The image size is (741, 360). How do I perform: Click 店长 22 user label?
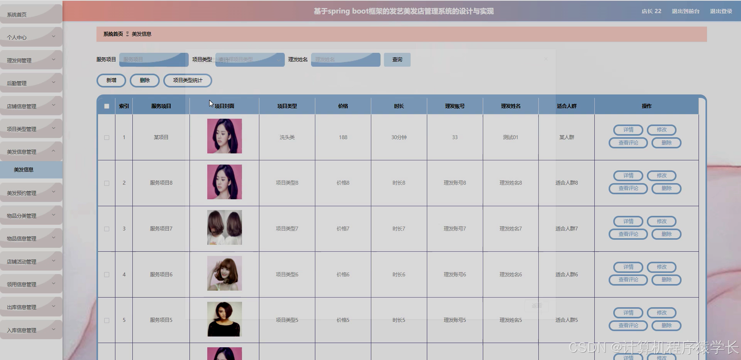[x=651, y=11]
